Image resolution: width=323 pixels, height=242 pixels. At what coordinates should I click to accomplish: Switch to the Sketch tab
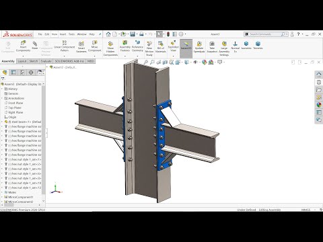(x=34, y=61)
